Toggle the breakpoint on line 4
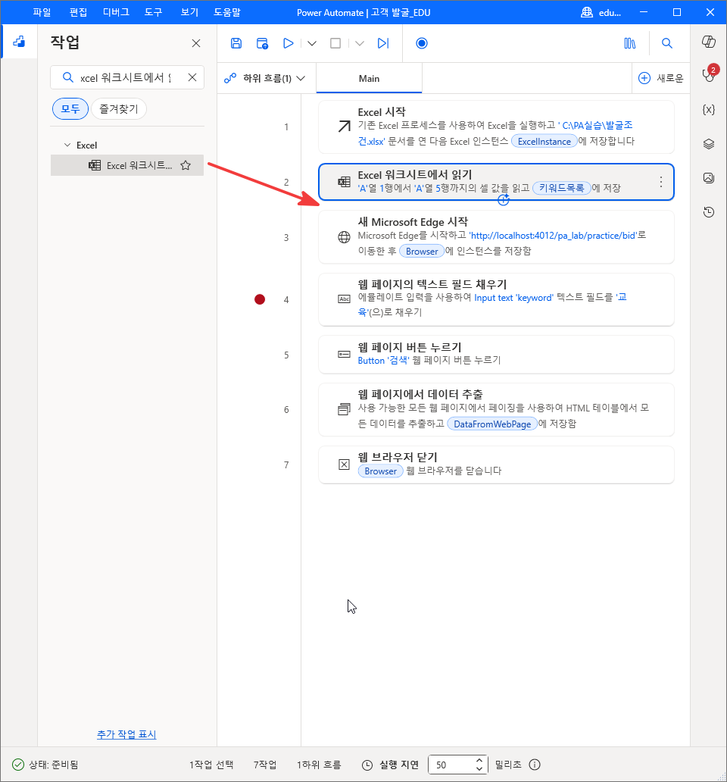The height and width of the screenshot is (782, 727). pos(260,299)
